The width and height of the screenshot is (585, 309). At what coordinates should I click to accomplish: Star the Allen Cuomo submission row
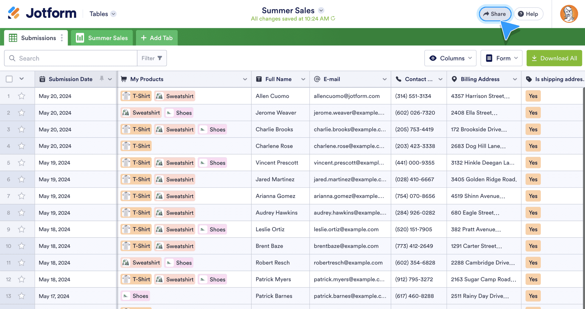point(21,96)
